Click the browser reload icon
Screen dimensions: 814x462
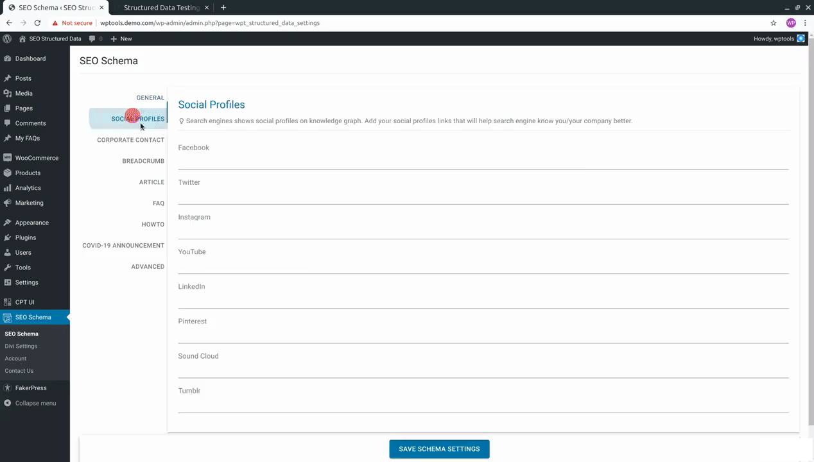click(37, 23)
